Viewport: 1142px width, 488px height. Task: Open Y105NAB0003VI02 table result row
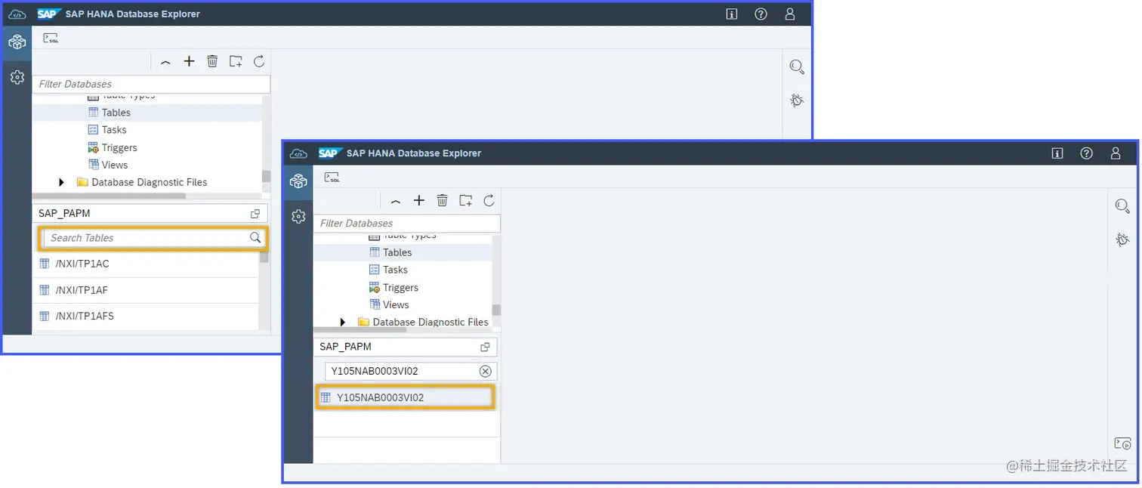tap(405, 397)
